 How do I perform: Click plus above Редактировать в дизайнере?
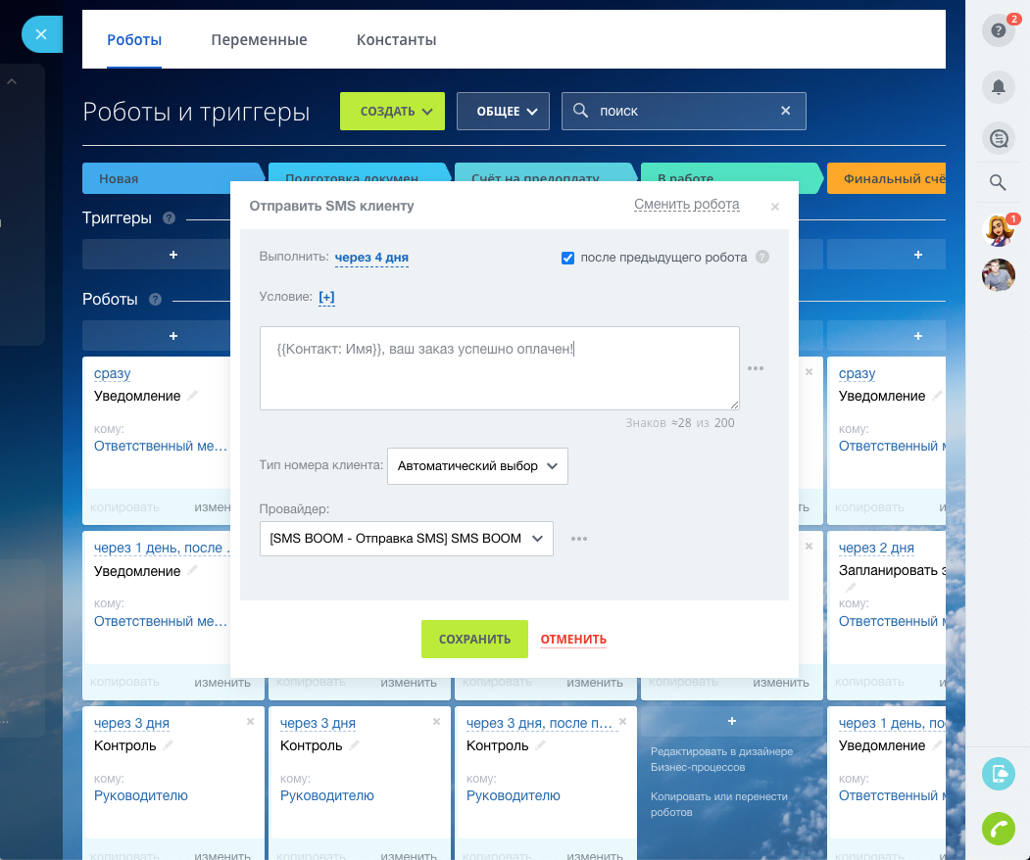[732, 721]
